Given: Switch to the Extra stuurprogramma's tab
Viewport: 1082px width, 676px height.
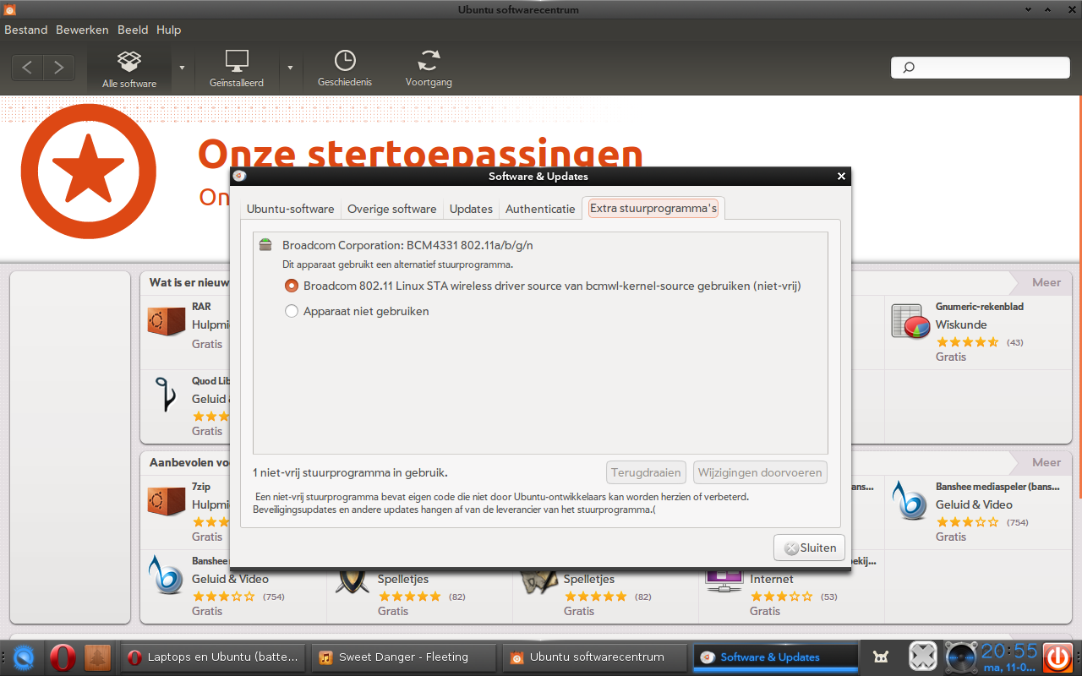Looking at the screenshot, I should point(653,208).
